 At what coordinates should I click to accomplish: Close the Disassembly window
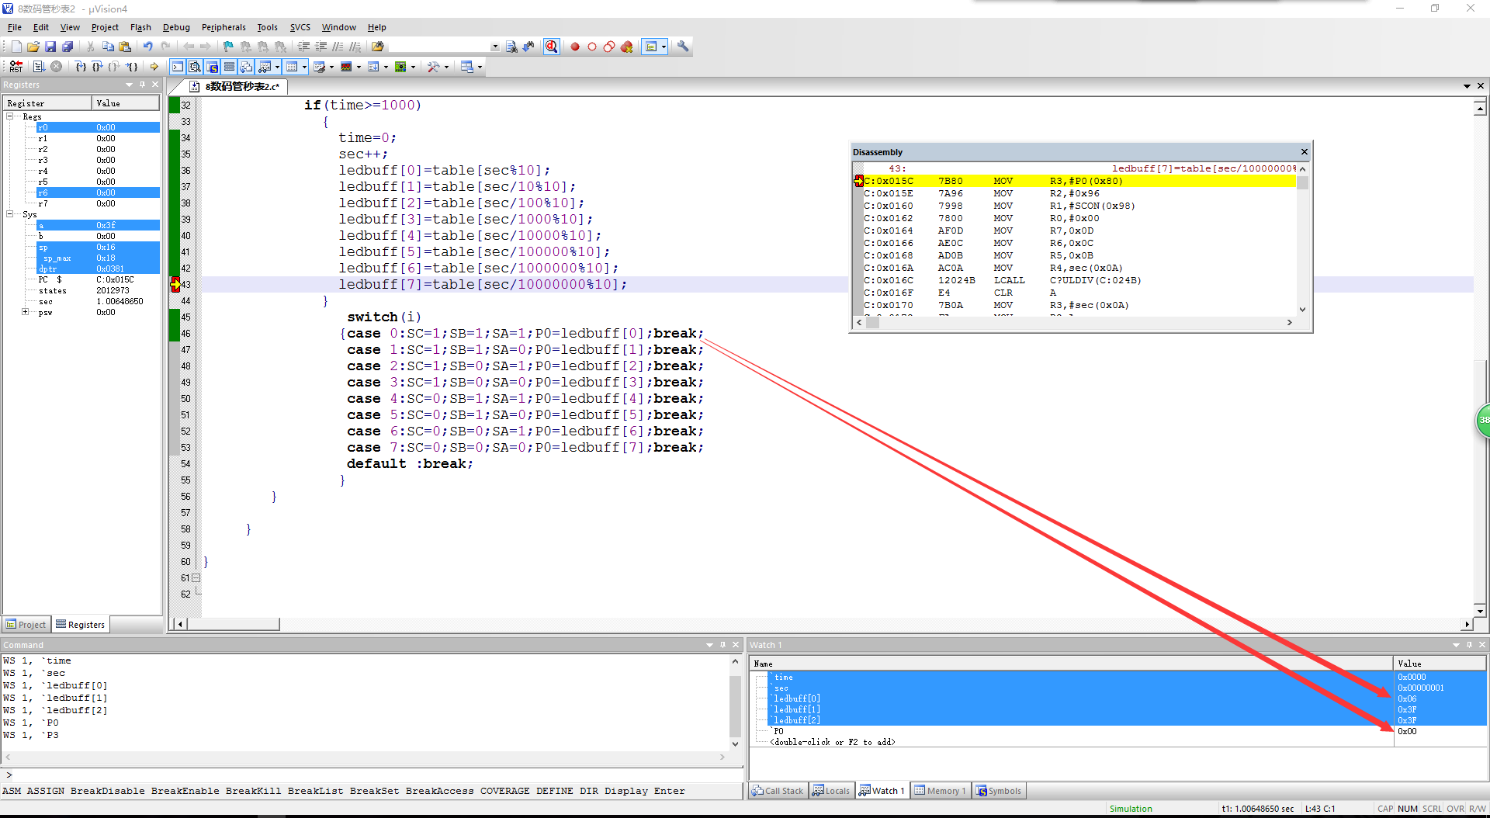tap(1305, 152)
